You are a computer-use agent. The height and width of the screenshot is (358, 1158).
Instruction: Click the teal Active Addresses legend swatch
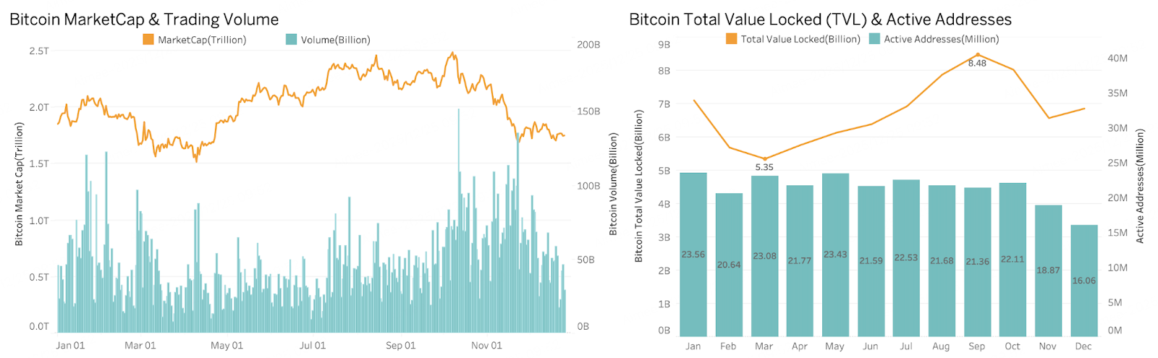click(874, 39)
